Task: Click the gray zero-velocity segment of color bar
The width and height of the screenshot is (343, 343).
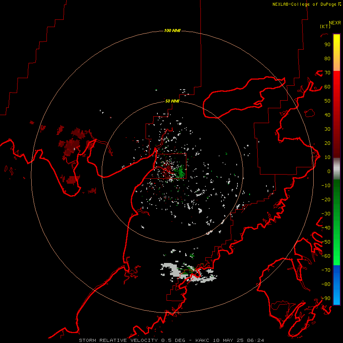Action: click(337, 169)
